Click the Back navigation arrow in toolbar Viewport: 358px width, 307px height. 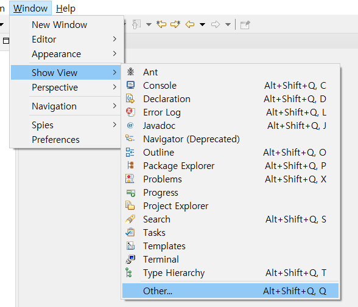click(x=190, y=24)
